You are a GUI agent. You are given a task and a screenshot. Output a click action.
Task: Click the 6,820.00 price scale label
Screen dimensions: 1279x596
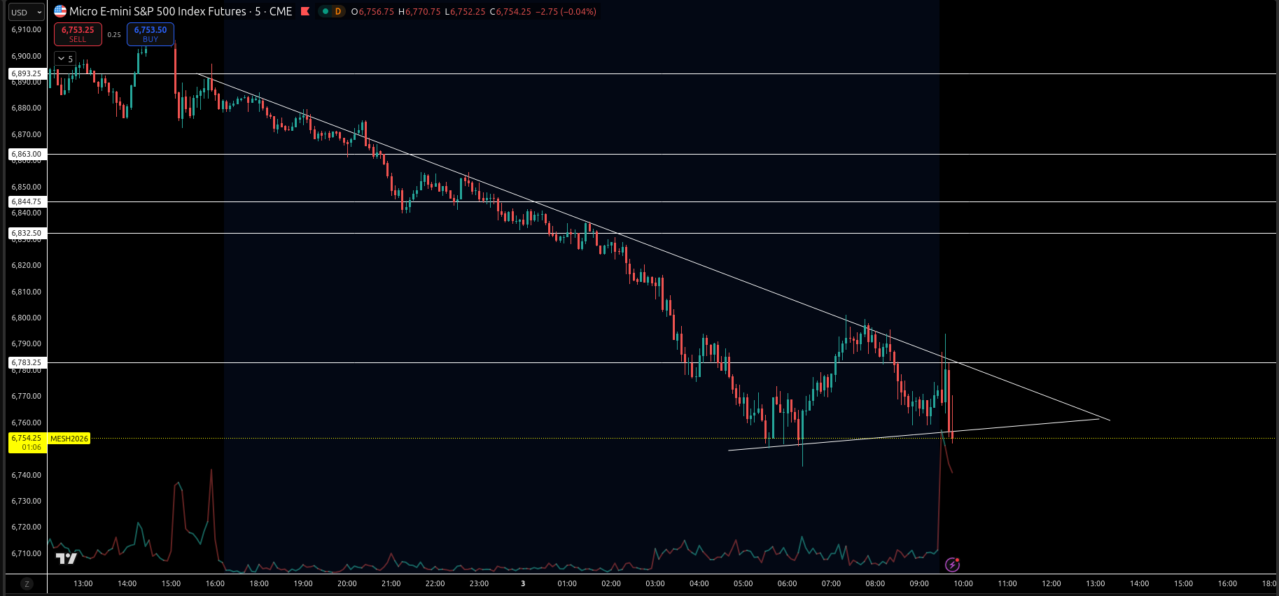[x=27, y=265]
